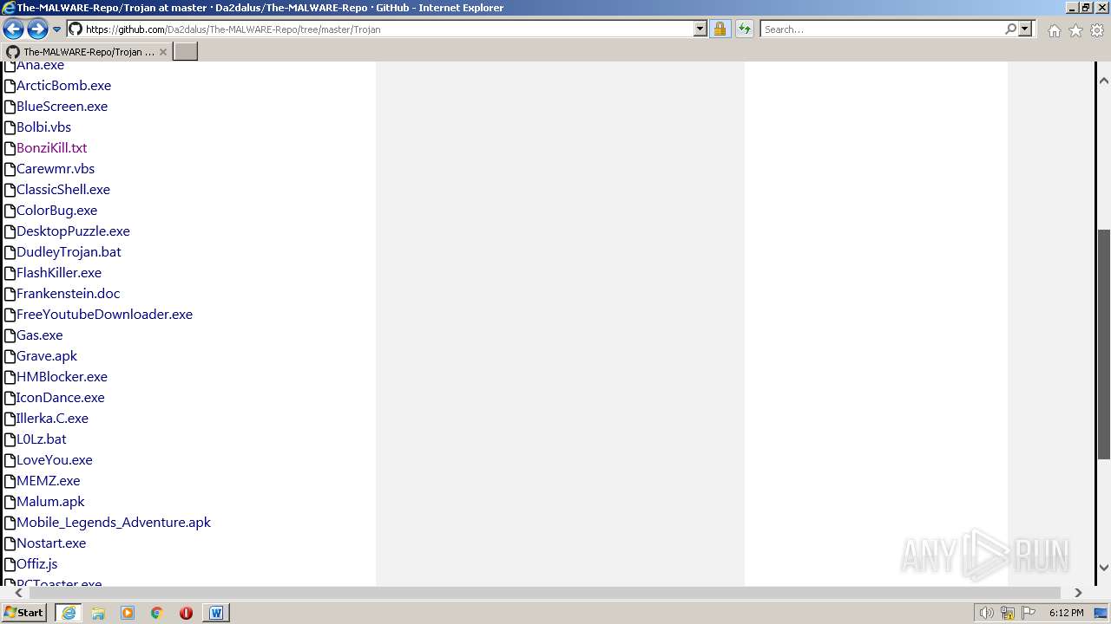The image size is (1111, 624).
Task: Click into the Search box
Action: pyautogui.click(x=881, y=29)
